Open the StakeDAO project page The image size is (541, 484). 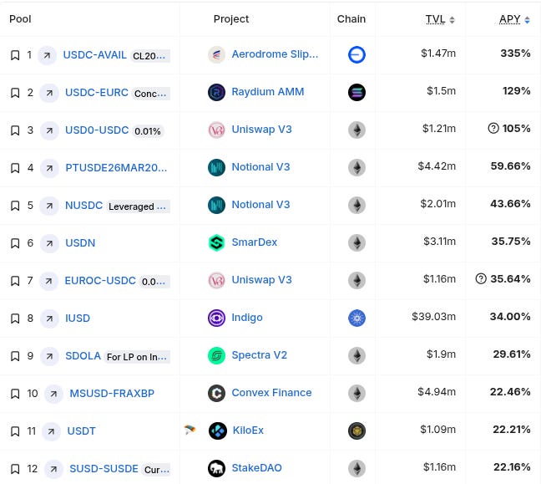pyautogui.click(x=256, y=468)
